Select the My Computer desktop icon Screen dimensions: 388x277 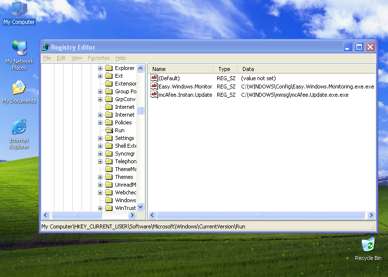[x=19, y=13]
